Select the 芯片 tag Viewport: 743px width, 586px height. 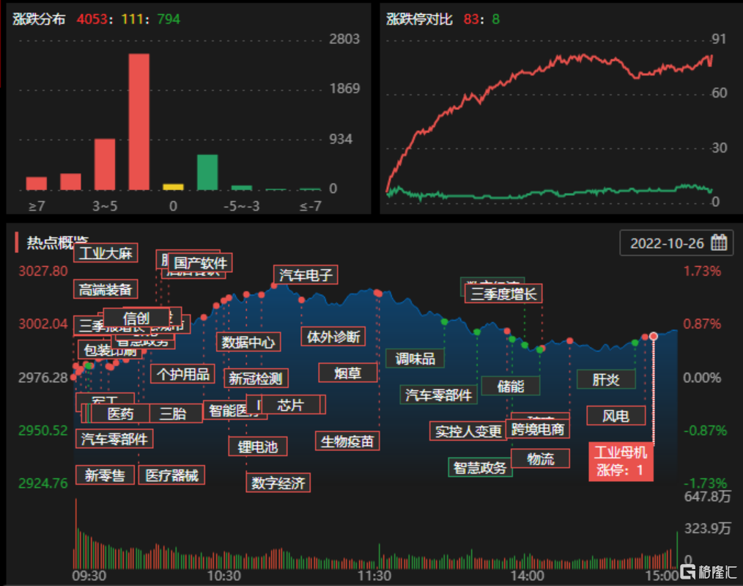point(290,404)
